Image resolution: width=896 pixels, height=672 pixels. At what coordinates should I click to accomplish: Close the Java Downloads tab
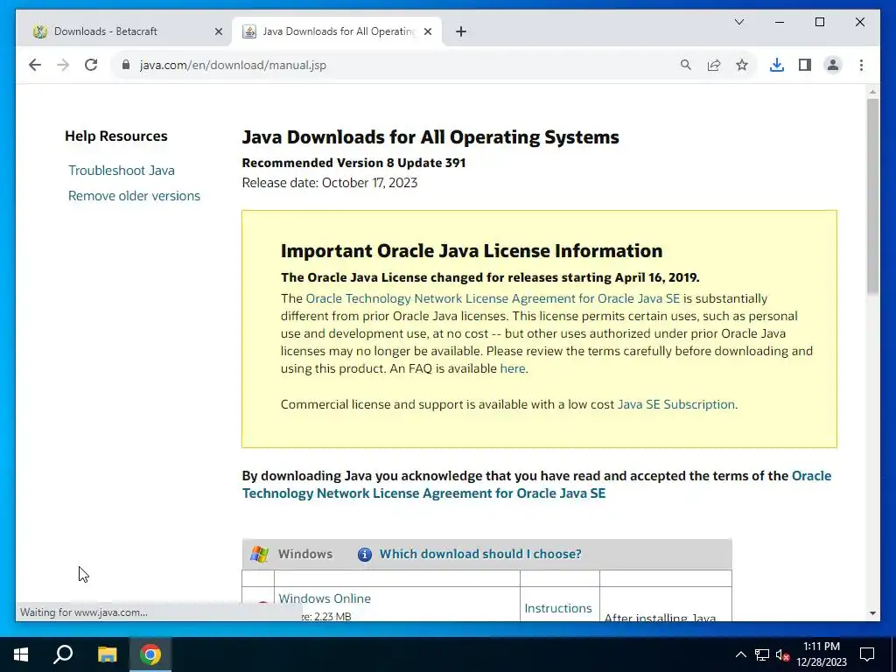click(428, 31)
